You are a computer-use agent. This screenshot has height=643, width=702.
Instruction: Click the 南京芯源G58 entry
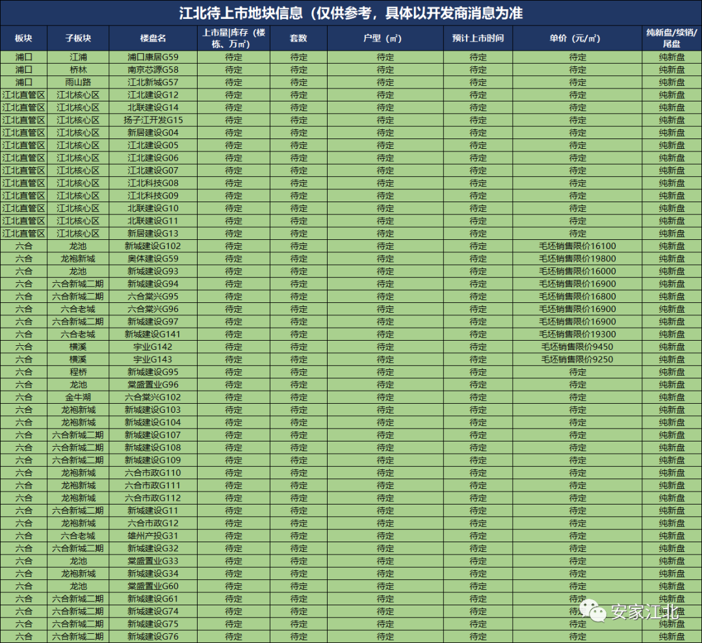click(x=154, y=70)
